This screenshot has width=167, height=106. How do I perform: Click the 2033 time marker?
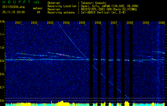point(50,23)
